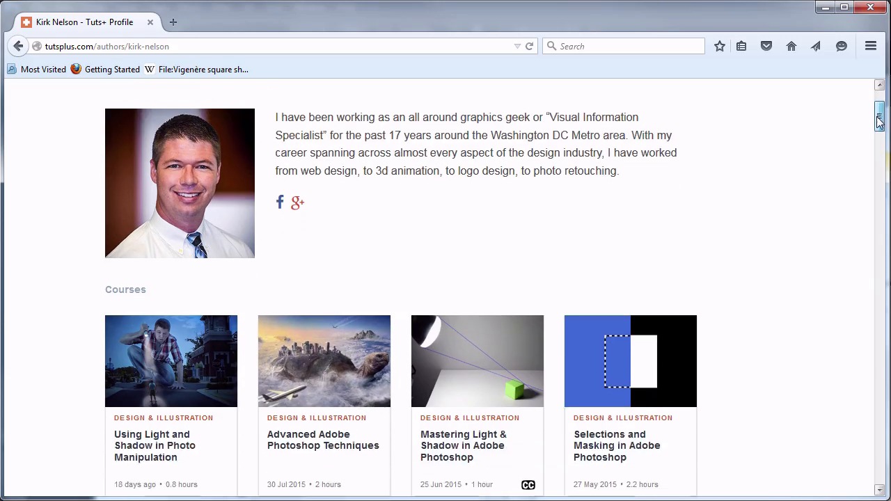Click the scrollbar up arrow
Viewport: 891px width, 501px height.
point(880,85)
